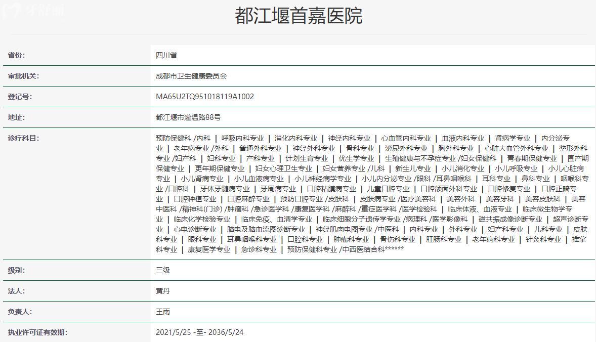Click 康复医学专业 in the department list
The width and height of the screenshot is (596, 342).
coord(209,249)
